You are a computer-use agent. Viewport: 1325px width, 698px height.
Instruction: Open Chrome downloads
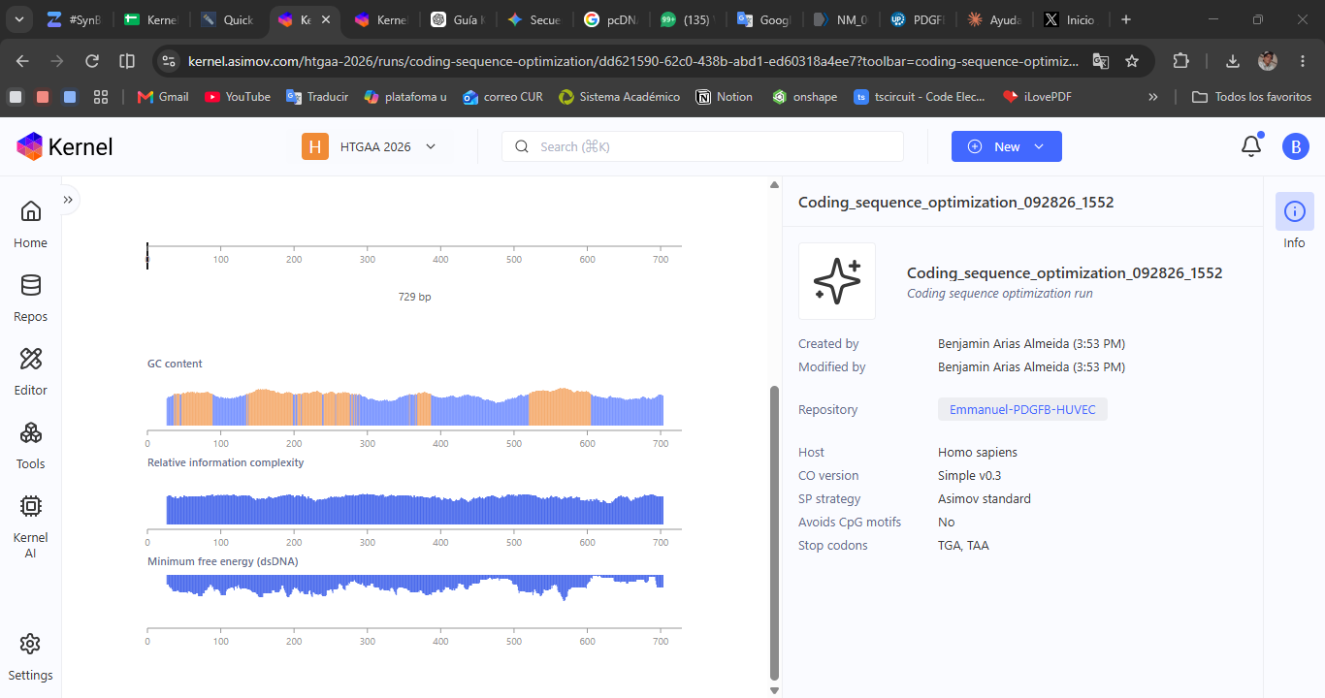1232,61
